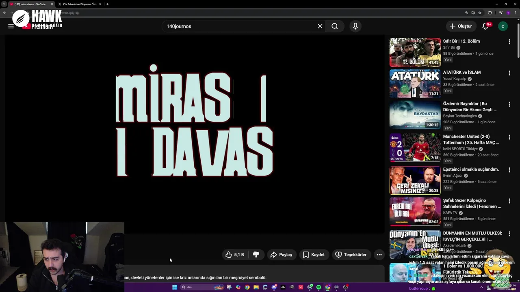This screenshot has height=292, width=520.
Task: Open more actions ellipsis below video
Action: point(379,255)
